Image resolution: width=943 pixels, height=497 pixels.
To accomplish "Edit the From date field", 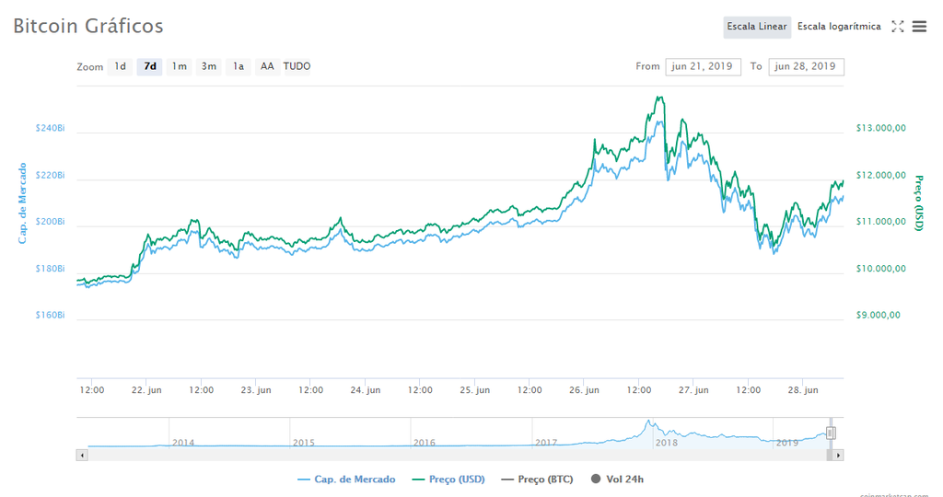I will 703,66.
